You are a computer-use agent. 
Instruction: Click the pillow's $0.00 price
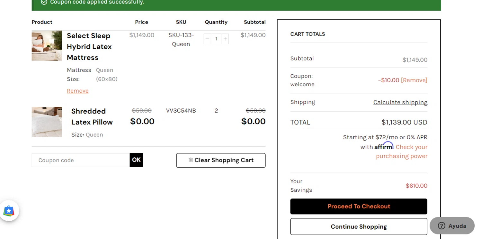(142, 121)
